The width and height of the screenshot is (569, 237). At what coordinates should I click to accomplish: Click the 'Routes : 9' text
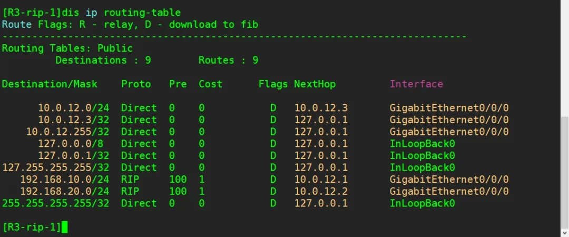228,60
